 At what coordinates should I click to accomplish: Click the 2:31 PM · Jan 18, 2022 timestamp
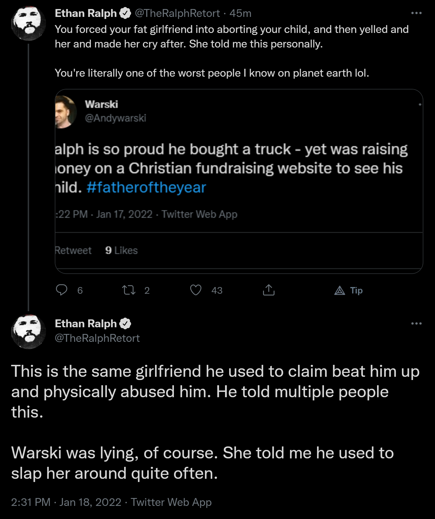pos(66,502)
